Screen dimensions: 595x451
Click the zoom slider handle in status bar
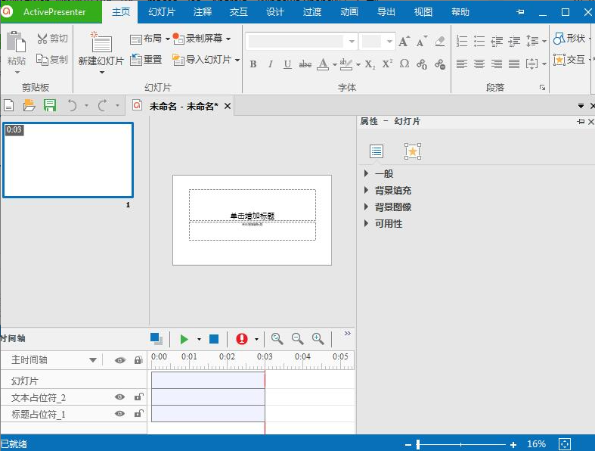point(418,444)
